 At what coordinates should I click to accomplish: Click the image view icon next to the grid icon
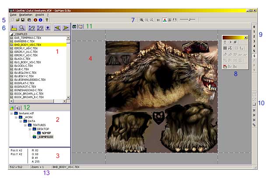coord(175,20)
